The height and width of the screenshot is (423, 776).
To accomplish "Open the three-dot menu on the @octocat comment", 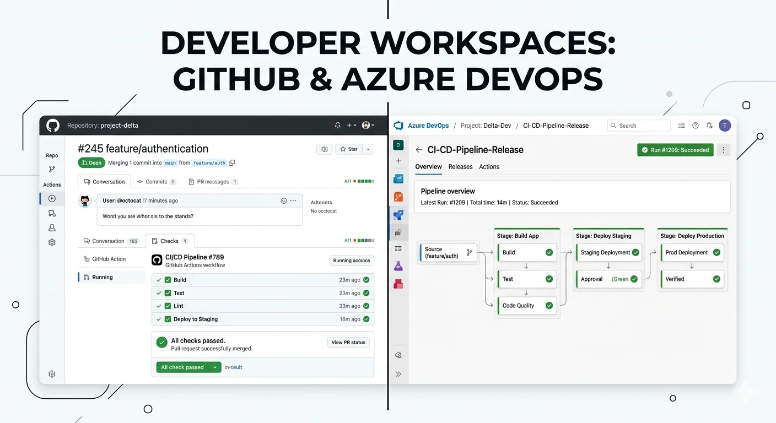I will [293, 200].
